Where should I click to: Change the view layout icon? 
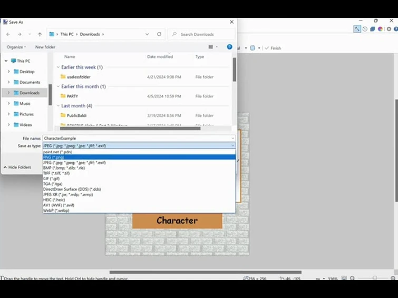click(211, 47)
